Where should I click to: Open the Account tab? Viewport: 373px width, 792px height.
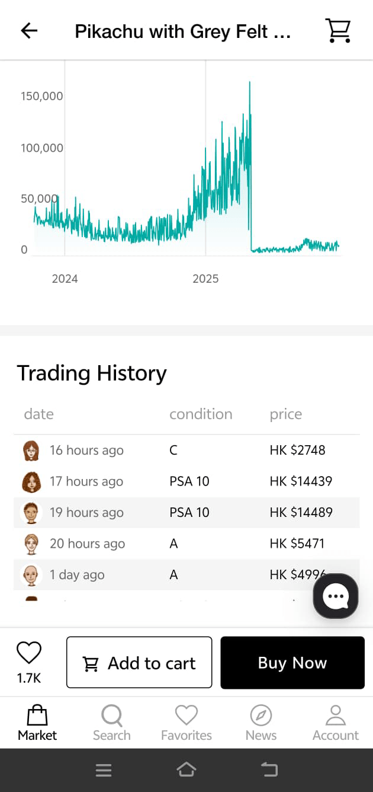point(336,723)
